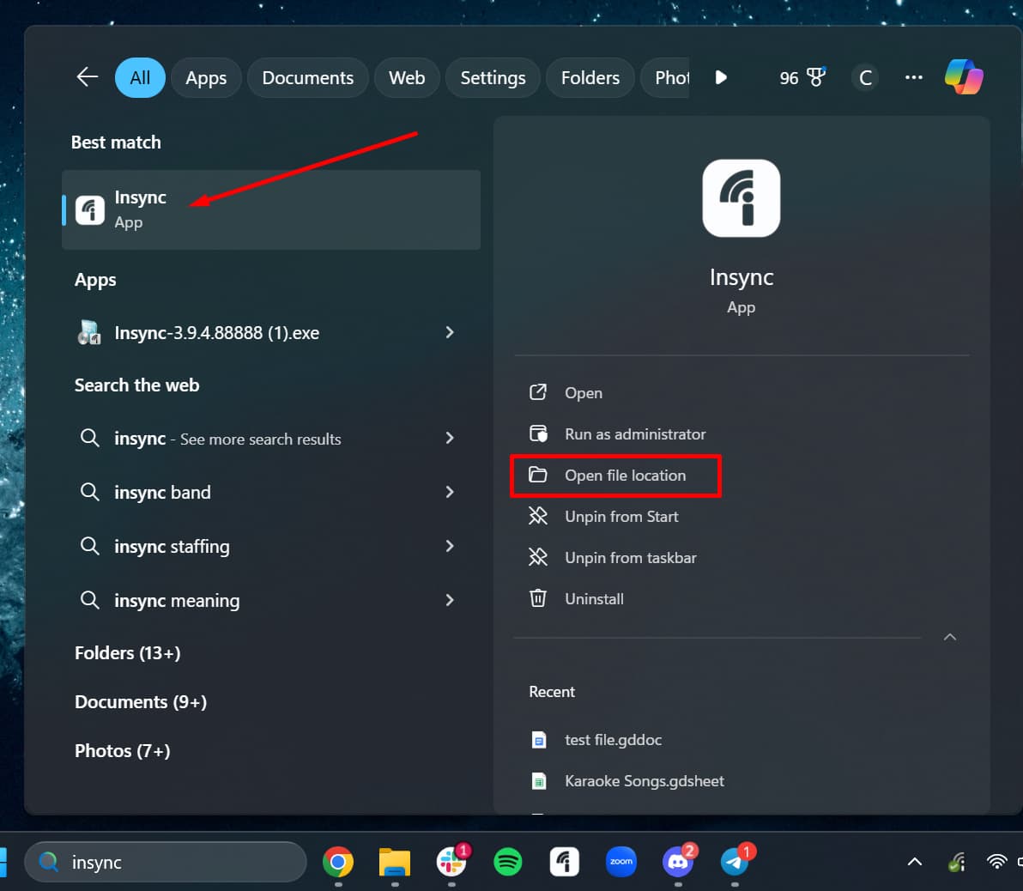The height and width of the screenshot is (891, 1023).
Task: Open the C account avatar
Action: (865, 77)
